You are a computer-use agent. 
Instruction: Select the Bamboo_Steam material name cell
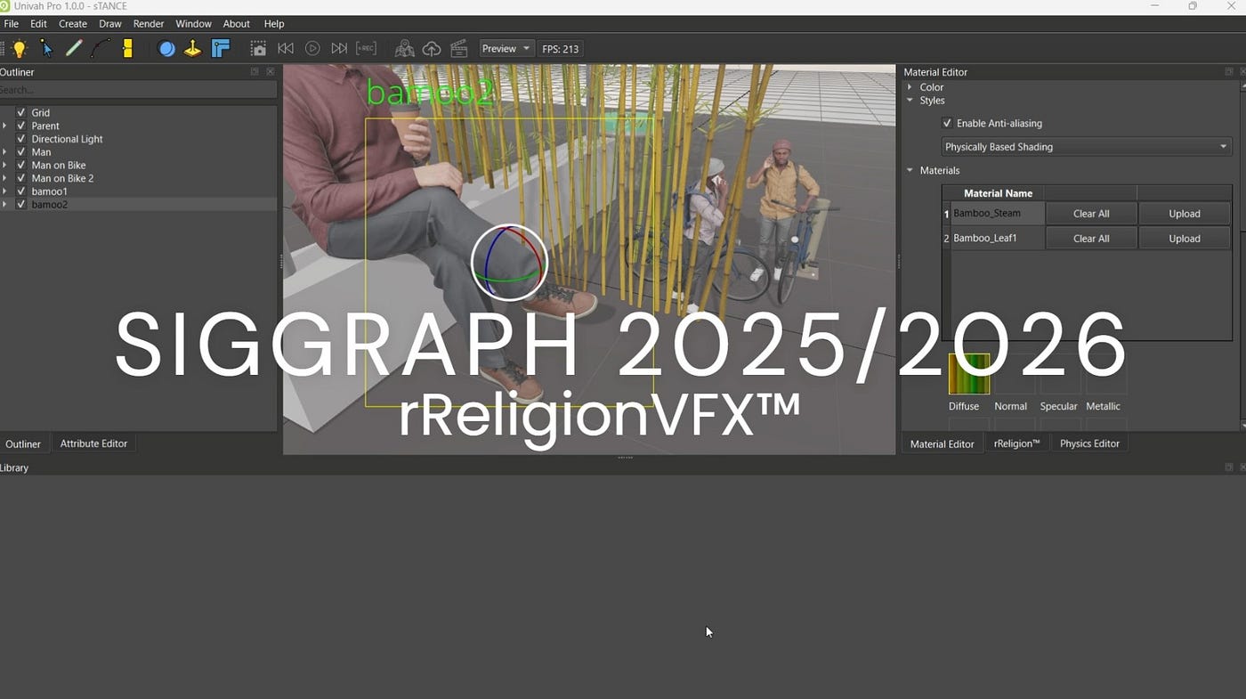pos(998,214)
